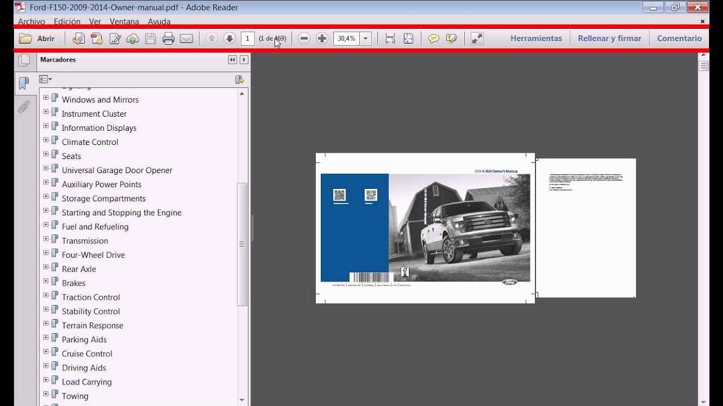Image resolution: width=723 pixels, height=406 pixels.
Task: Click the new bookmark icon in Marcadores
Action: tap(239, 80)
